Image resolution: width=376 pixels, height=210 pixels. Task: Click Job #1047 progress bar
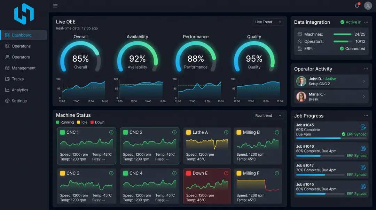(x=320, y=175)
